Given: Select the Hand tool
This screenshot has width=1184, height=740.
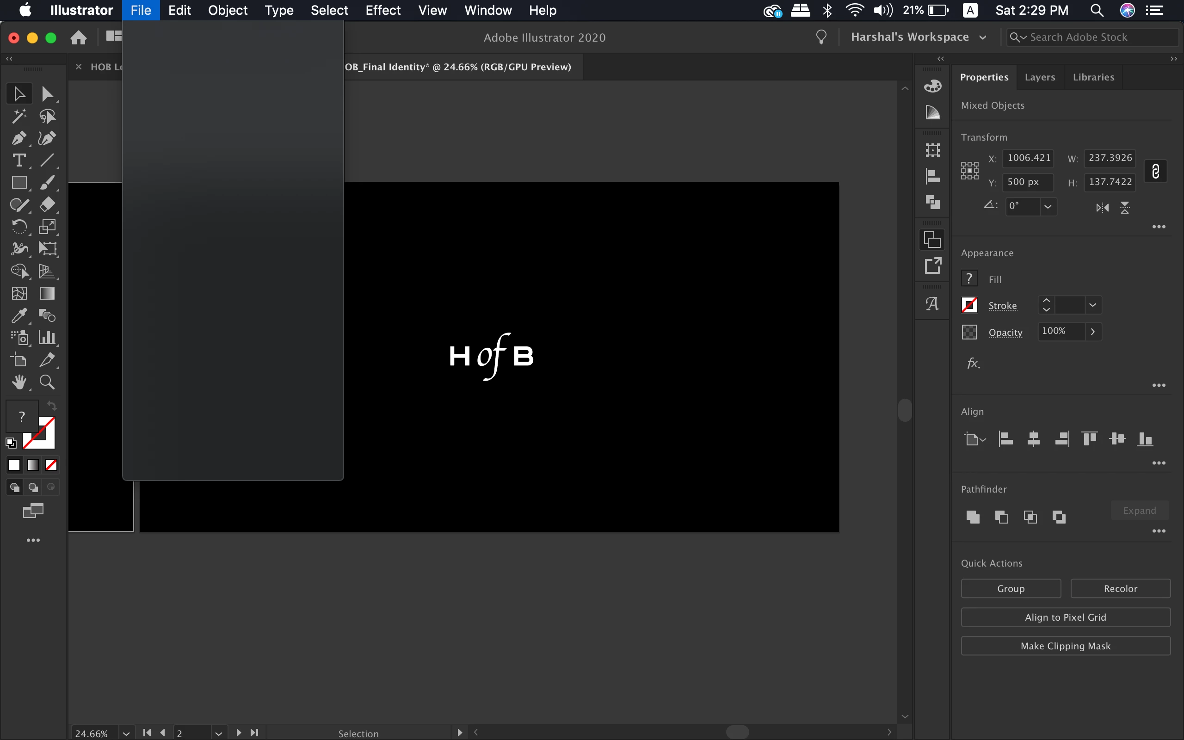Looking at the screenshot, I should tap(18, 382).
